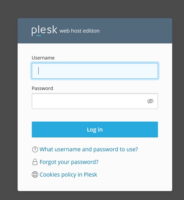Open the "Forgot your password?" link
The height and width of the screenshot is (200, 184).
(x=69, y=162)
